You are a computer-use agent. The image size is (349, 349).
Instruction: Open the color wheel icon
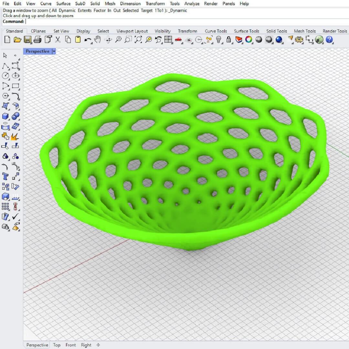tap(249, 40)
